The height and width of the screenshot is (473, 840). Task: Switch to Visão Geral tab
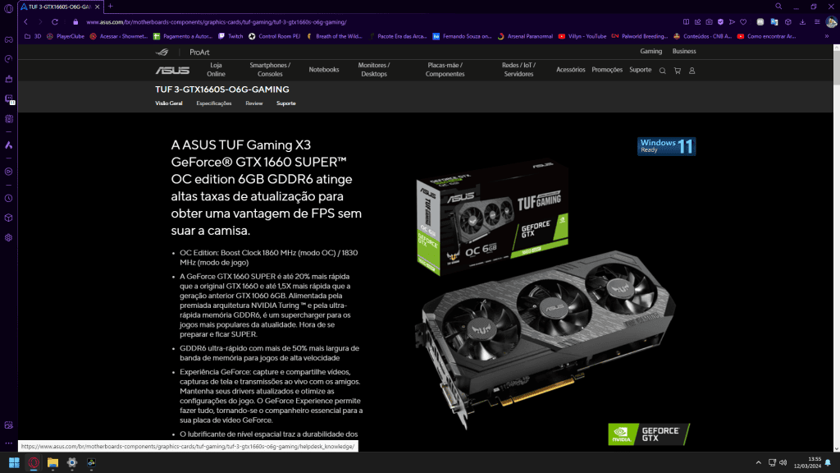pyautogui.click(x=169, y=103)
